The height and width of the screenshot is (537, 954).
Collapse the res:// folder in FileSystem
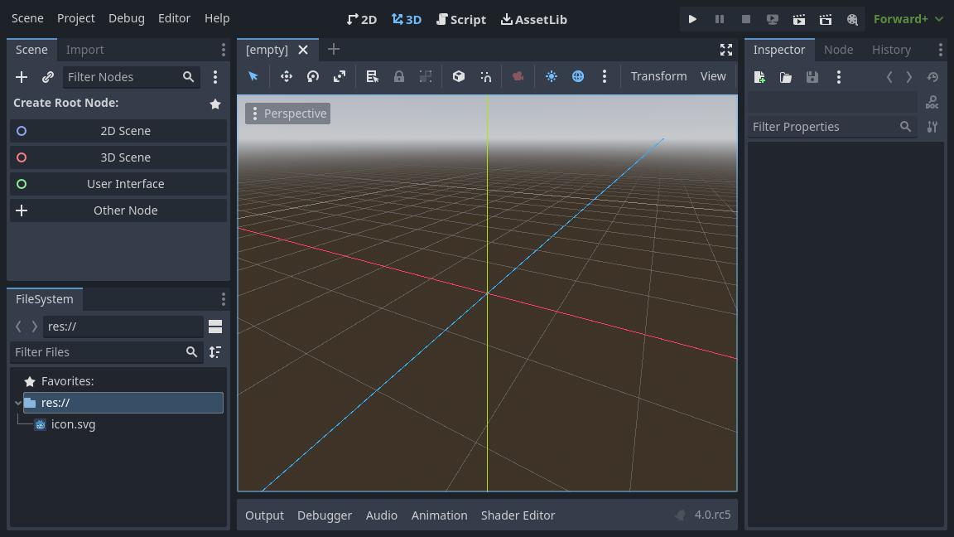[17, 402]
